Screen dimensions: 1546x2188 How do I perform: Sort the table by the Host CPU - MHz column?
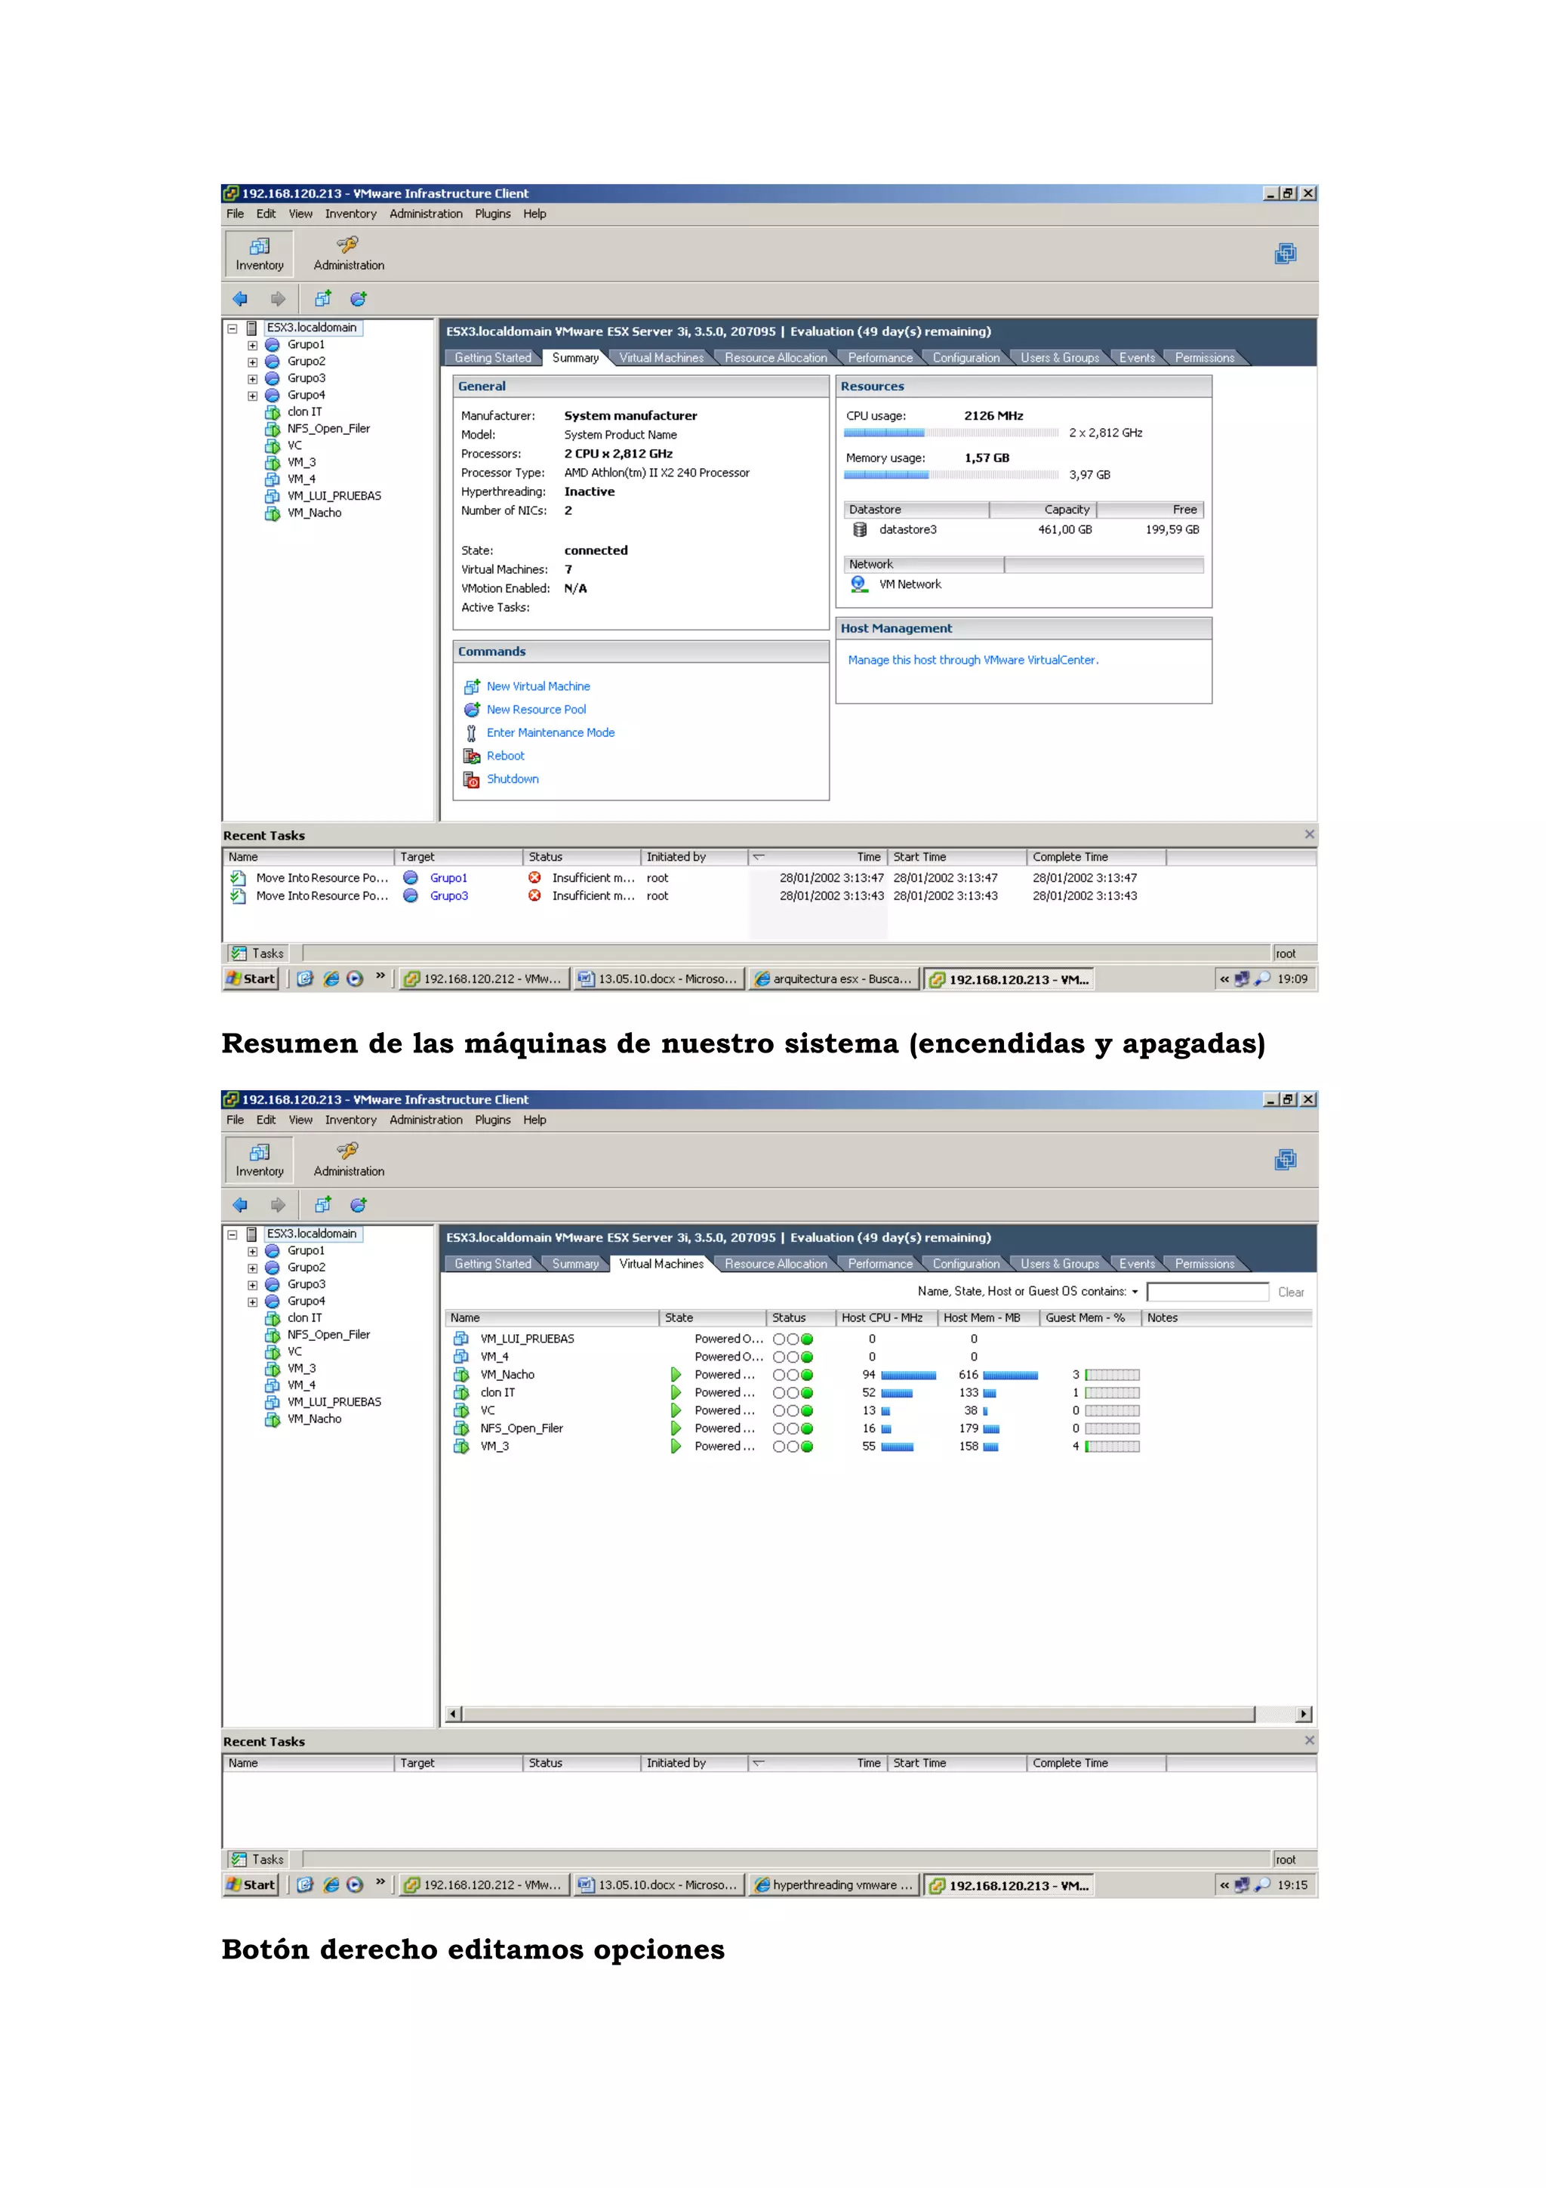[881, 1318]
